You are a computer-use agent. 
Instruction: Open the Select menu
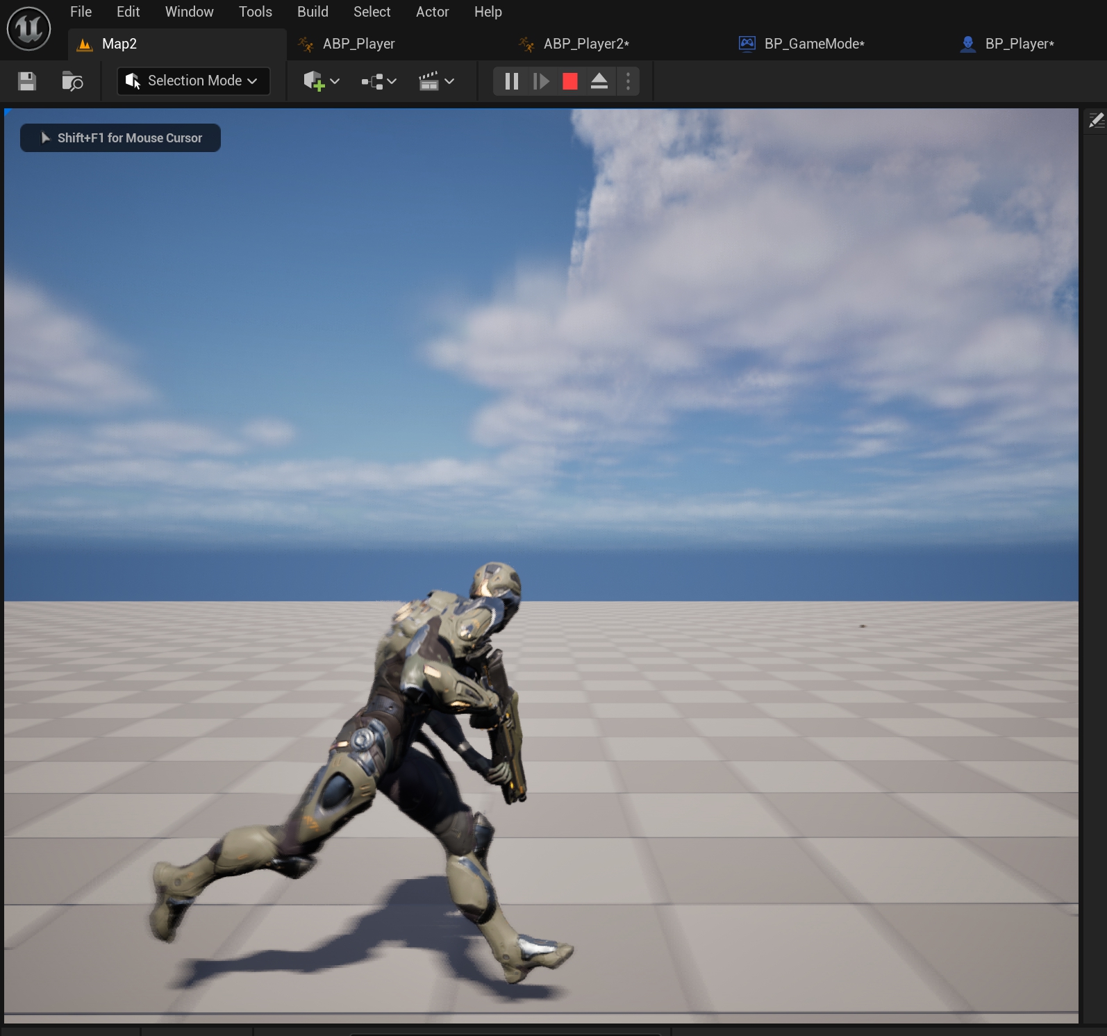[372, 12]
